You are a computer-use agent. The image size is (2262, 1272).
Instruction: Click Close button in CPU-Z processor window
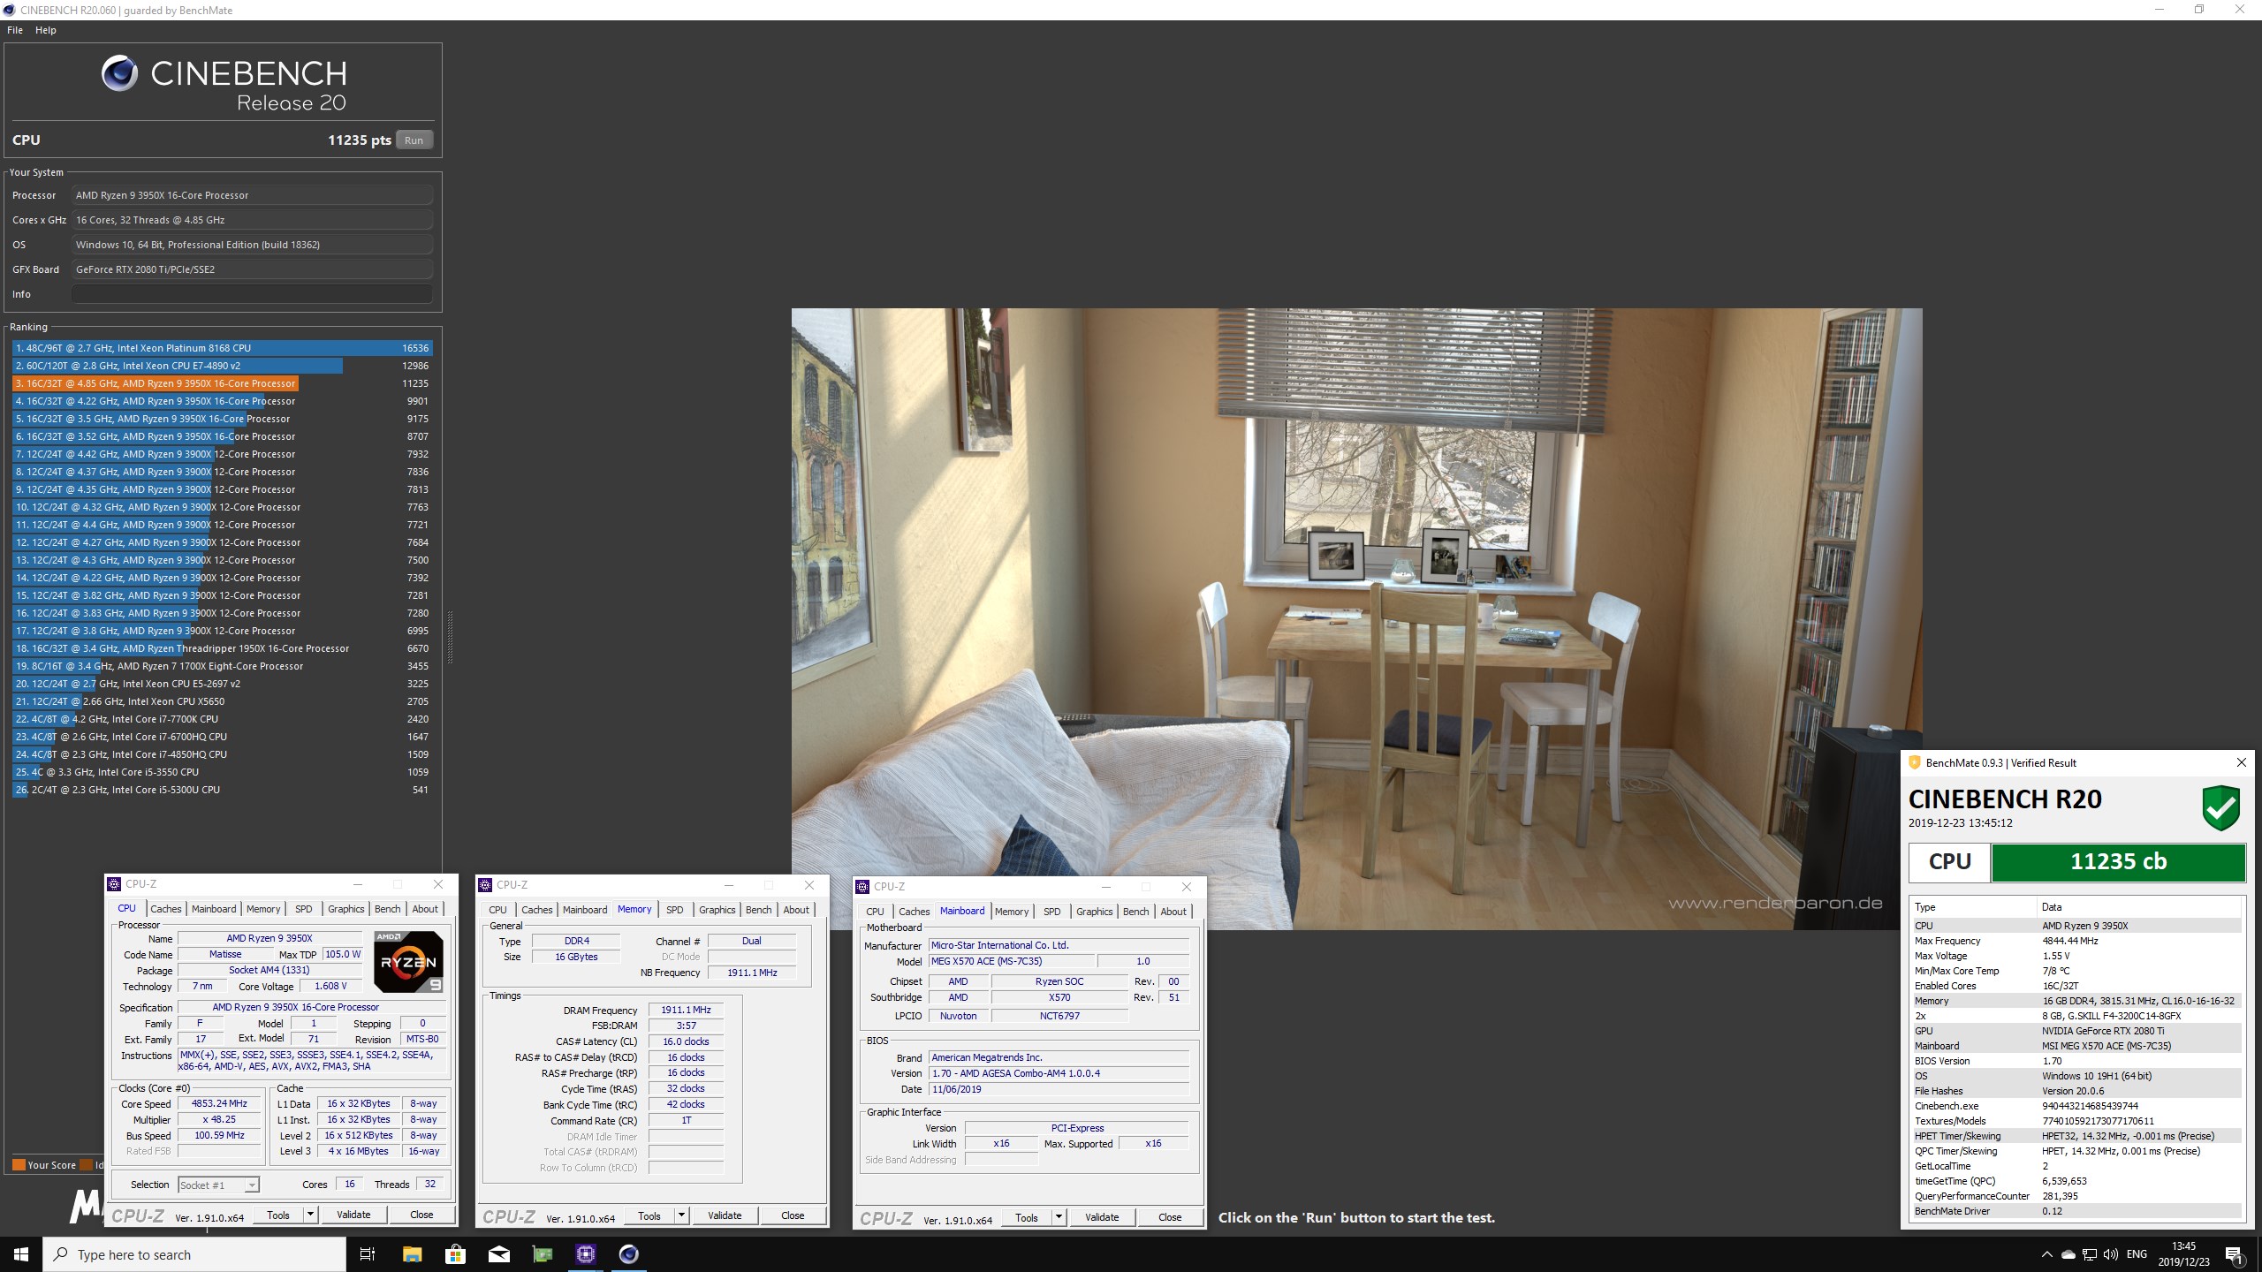click(421, 1215)
